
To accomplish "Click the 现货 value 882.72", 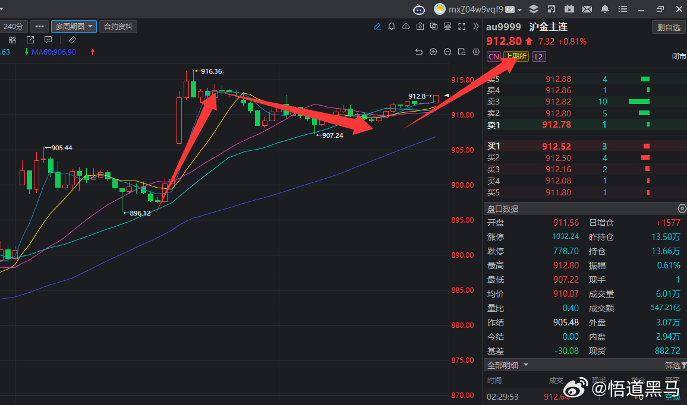I will pyautogui.click(x=667, y=351).
